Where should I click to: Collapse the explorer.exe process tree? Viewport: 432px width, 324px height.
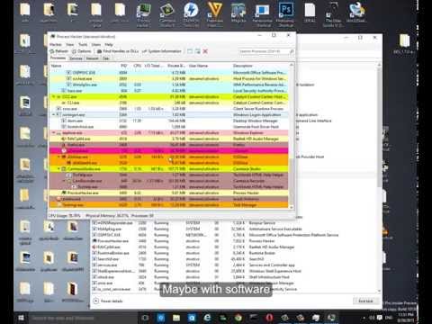(54, 132)
